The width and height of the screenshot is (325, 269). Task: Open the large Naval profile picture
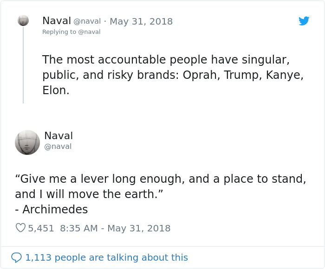[x=27, y=142]
